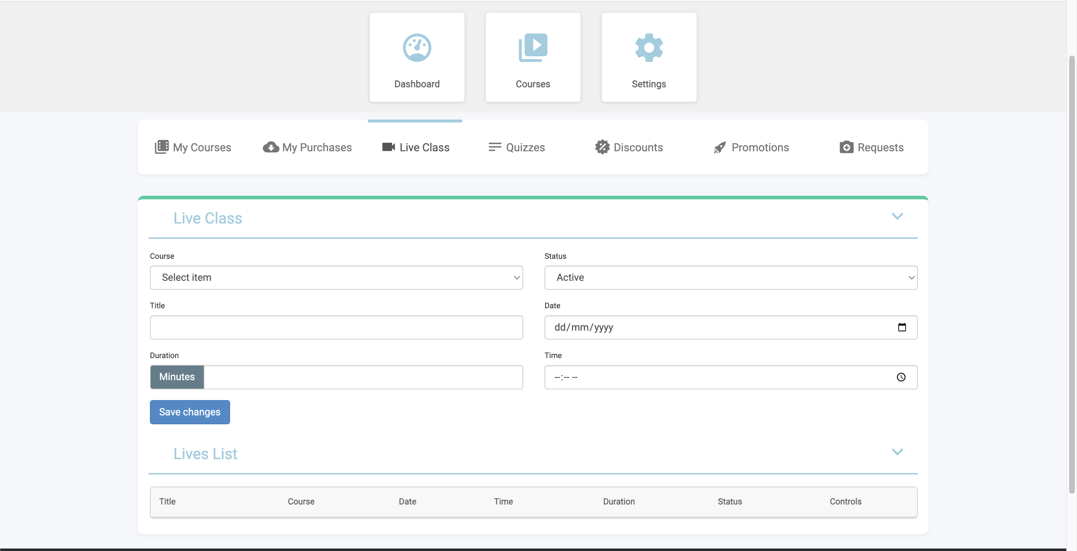The height and width of the screenshot is (551, 1077).
Task: Click the My Purchases cloud download icon
Action: [271, 147]
